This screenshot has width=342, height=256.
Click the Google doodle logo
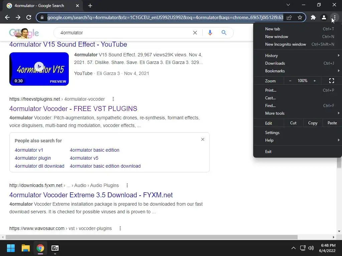coord(24,33)
